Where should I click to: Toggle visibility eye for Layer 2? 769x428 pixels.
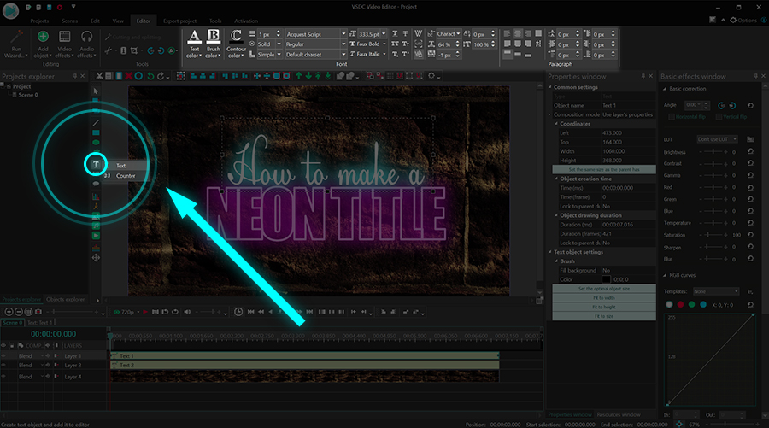[x=4, y=366]
